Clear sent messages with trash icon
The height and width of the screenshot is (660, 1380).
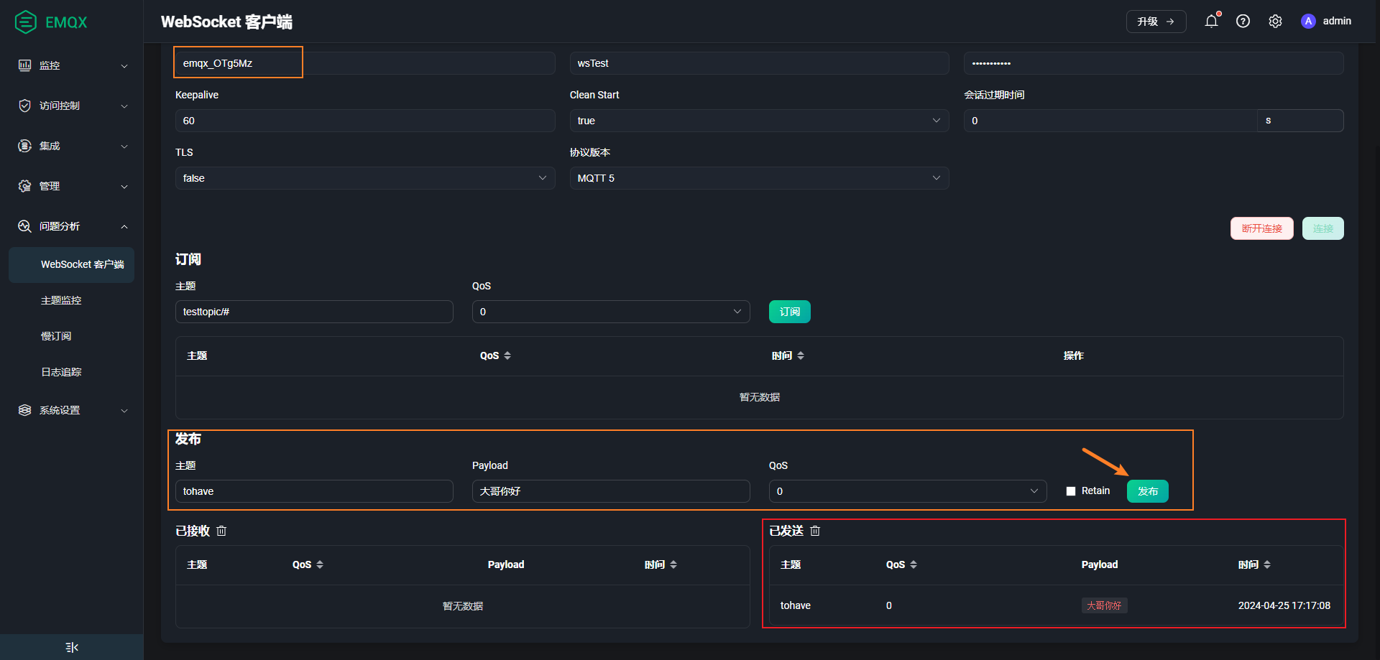(815, 531)
